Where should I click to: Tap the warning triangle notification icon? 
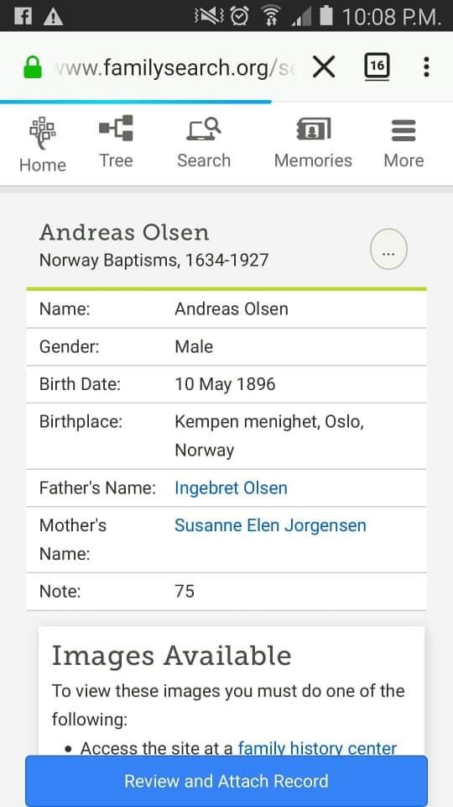pyautogui.click(x=54, y=17)
